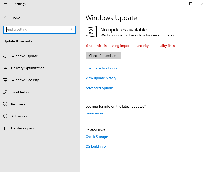Click the Settings window title text
The image size is (207, 172).
20,4
